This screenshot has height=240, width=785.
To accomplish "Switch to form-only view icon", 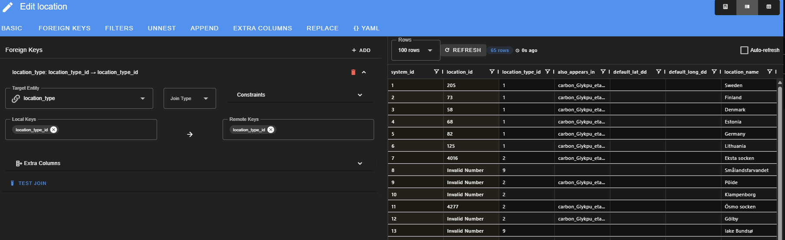I will (x=725, y=7).
